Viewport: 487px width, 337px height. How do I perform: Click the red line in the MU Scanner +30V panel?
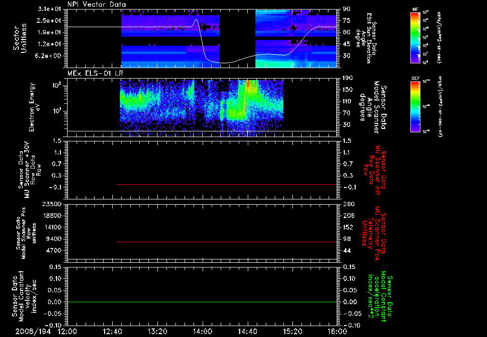pos(226,184)
